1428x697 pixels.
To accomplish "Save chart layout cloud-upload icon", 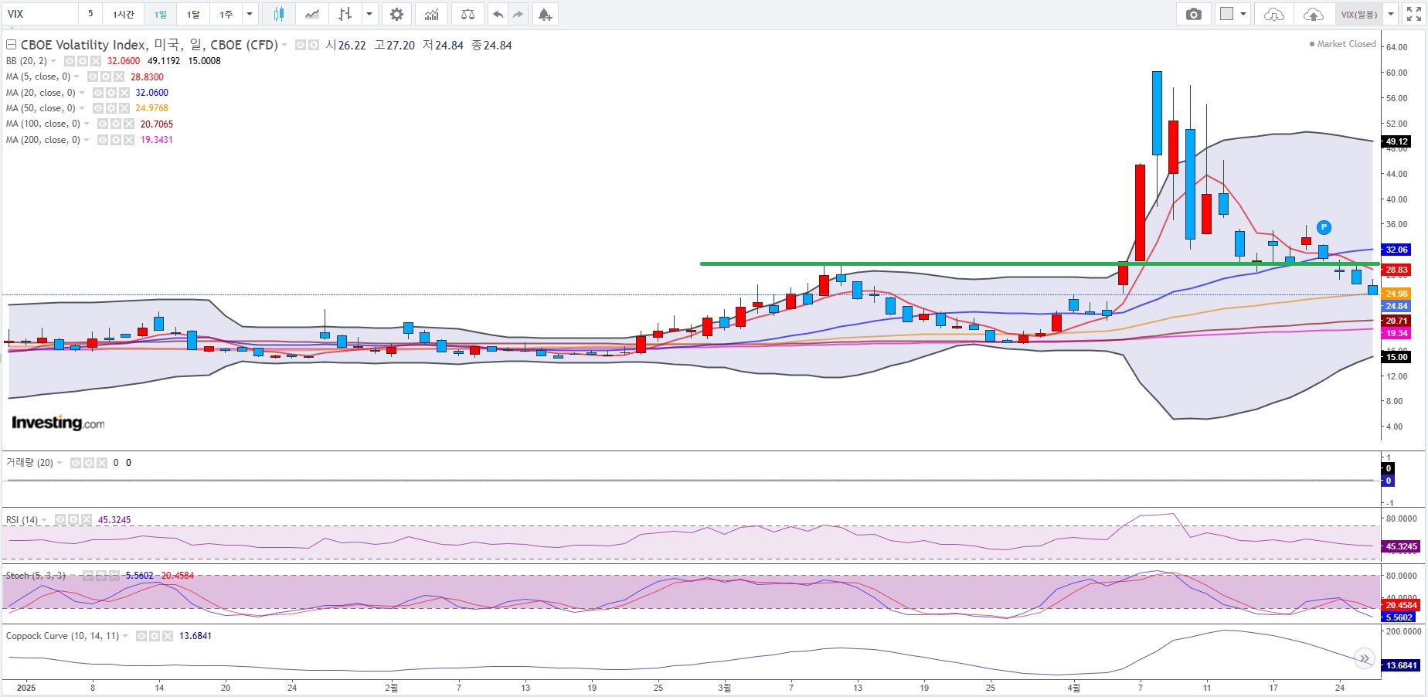I will [1313, 14].
